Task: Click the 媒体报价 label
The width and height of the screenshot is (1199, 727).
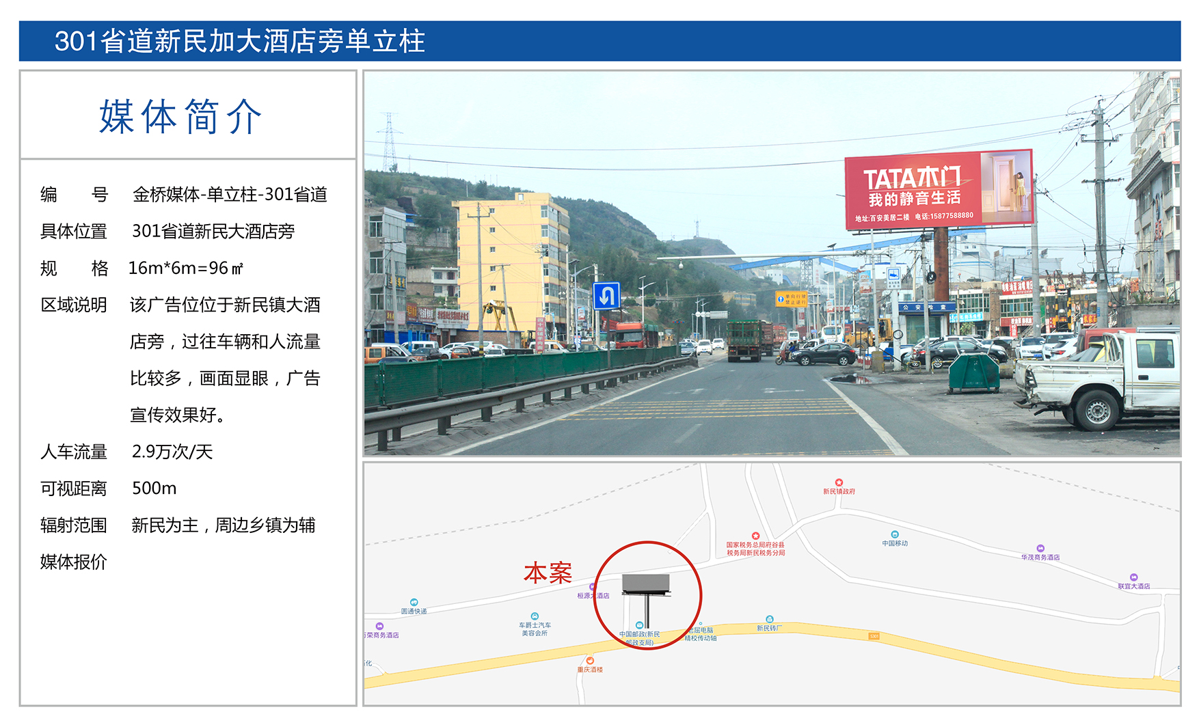Action: (74, 562)
